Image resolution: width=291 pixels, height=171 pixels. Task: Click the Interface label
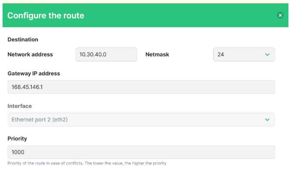click(19, 106)
